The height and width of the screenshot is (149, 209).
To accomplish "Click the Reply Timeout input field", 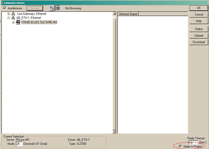I will click(x=193, y=142).
